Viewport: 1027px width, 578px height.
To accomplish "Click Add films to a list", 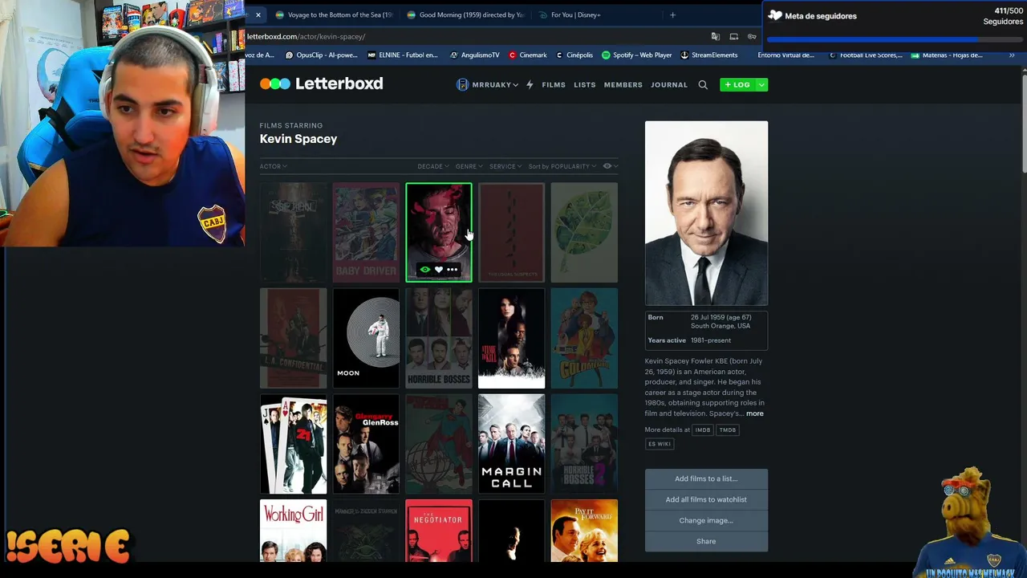I will click(x=706, y=479).
